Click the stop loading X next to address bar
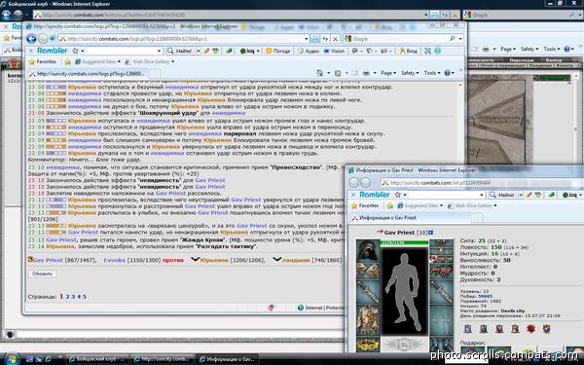 (335, 39)
